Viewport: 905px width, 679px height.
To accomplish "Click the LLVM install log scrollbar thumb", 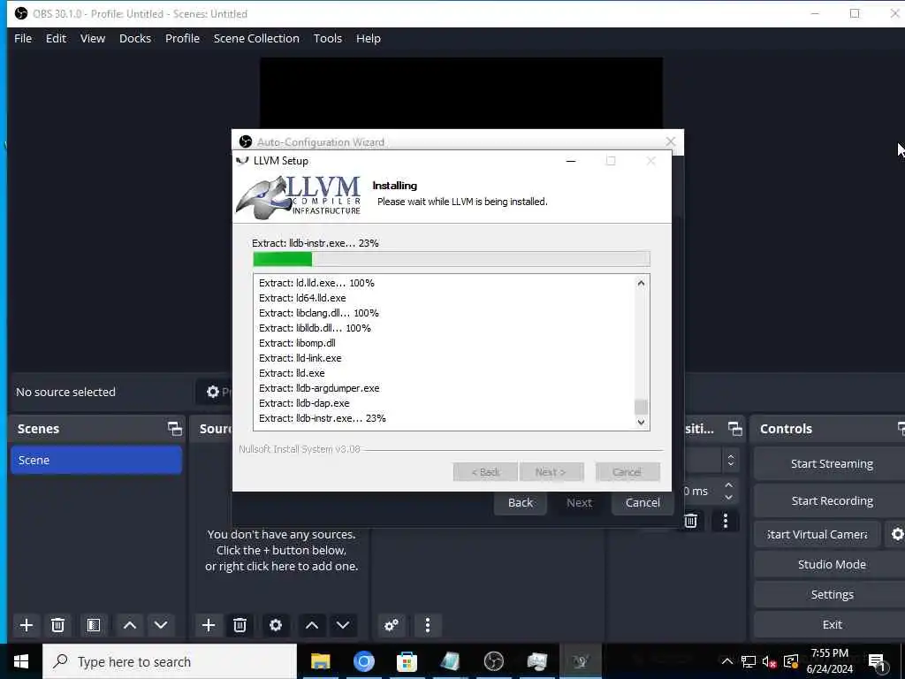I will tap(641, 407).
